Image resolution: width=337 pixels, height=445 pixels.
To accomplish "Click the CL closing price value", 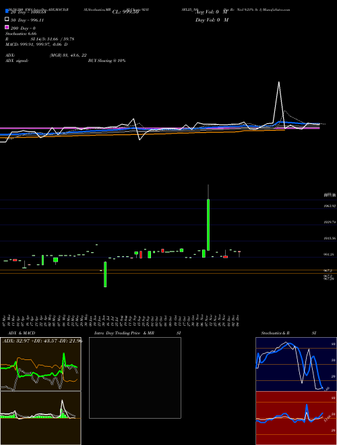I will [x=125, y=12].
